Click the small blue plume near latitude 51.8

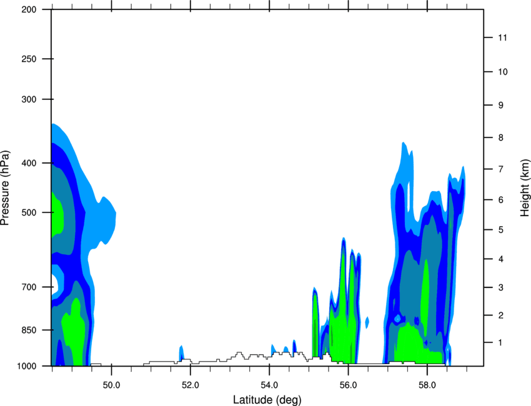point(181,353)
